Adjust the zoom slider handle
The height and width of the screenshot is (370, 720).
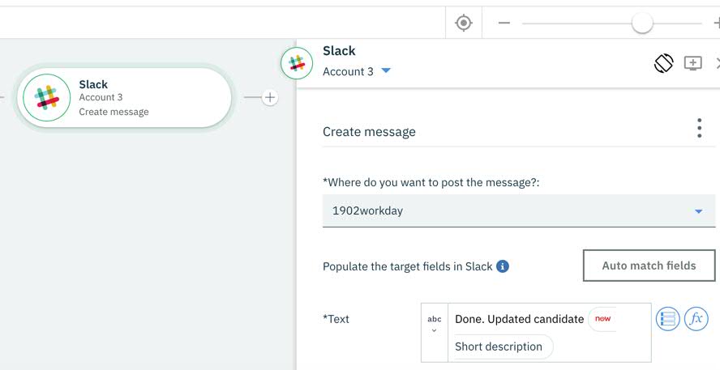click(x=642, y=23)
